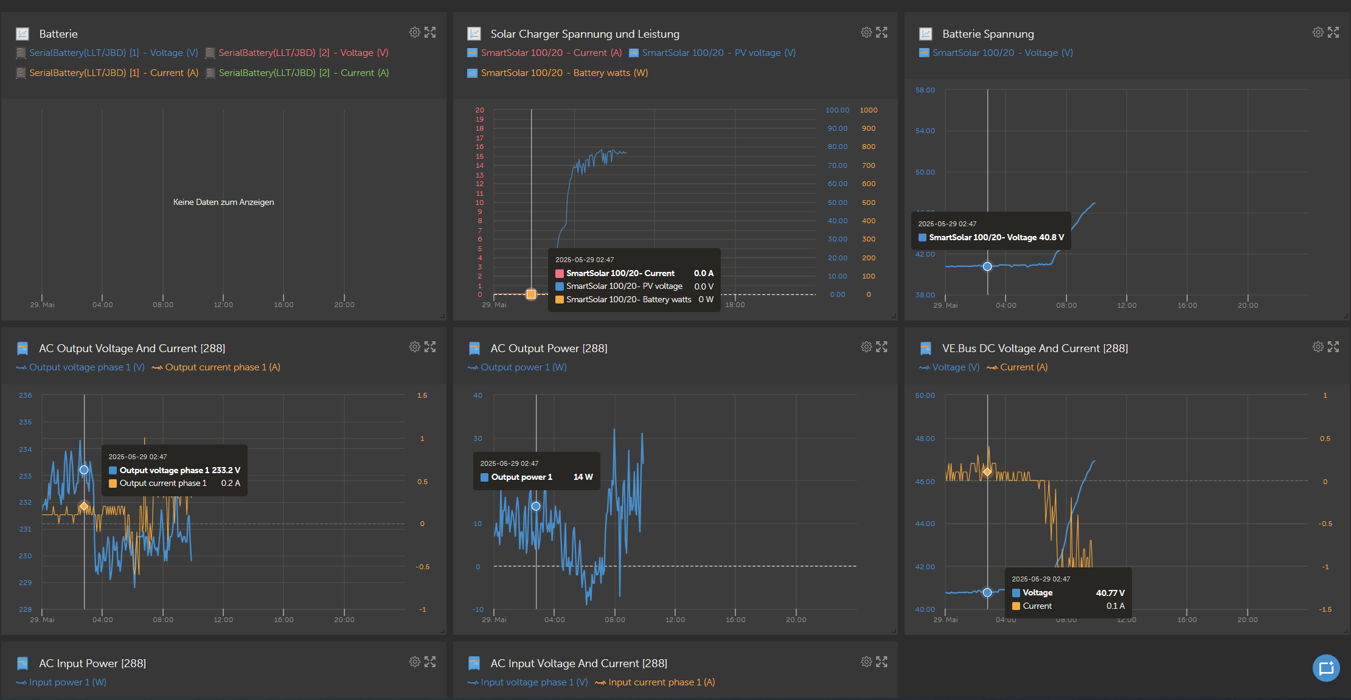Open settings for VE.Bus DC Voltage widget

pyautogui.click(x=1318, y=347)
